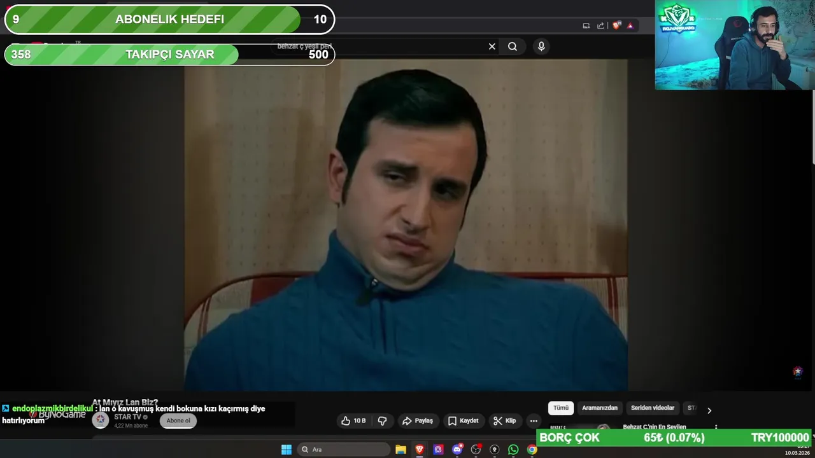Image resolution: width=815 pixels, height=458 pixels.
Task: Click the video player frame
Action: [406, 225]
